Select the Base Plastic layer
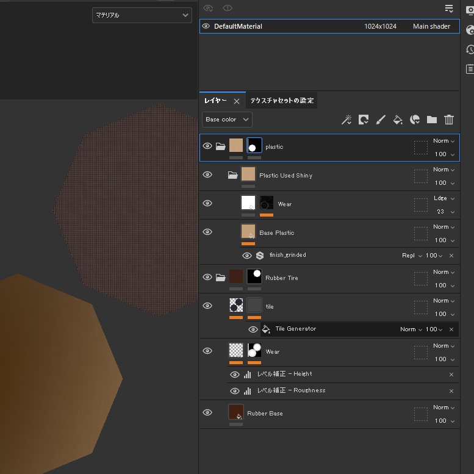Viewport: 474px width, 474px height. pos(276,232)
